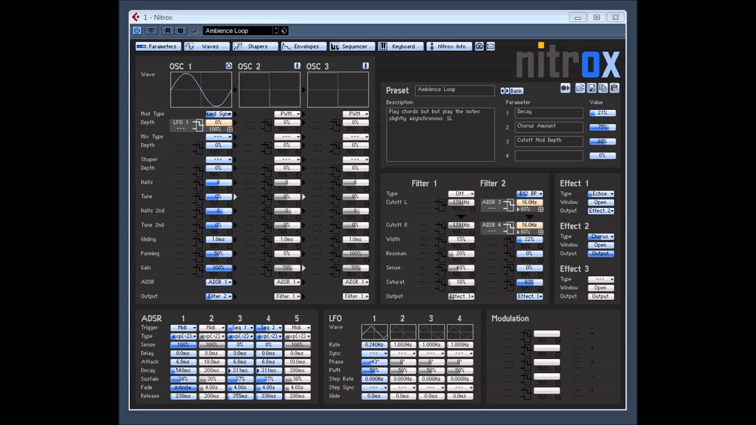Select the LFO 1 triangle wave thumbnail
Image resolution: width=756 pixels, height=425 pixels.
[x=374, y=332]
